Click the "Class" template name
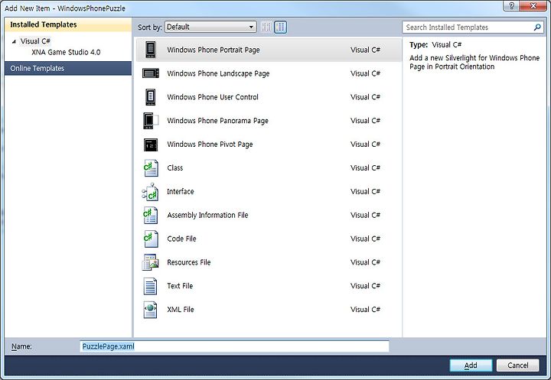Viewport: 551px width, 380px height. (175, 168)
